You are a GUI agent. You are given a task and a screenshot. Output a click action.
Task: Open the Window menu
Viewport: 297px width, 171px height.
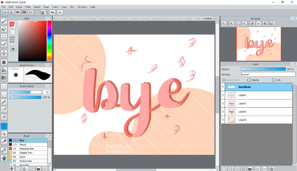click(82, 7)
